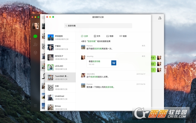Open the Chats tab in WeChat sidebar

[35, 37]
